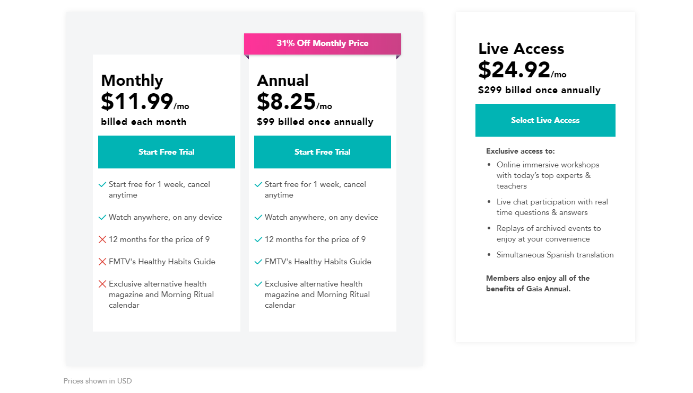
Task: Click checkmark beside Annual 'Watch anywhere'
Action: coord(258,217)
